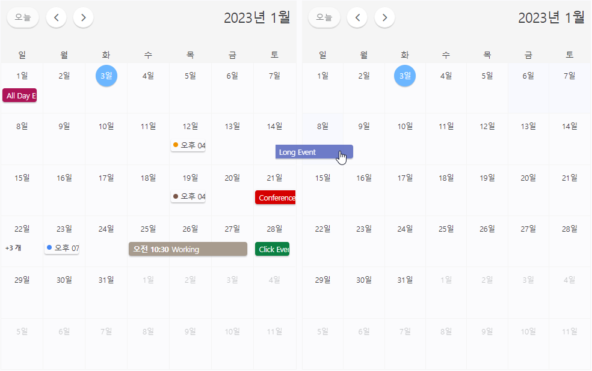Select the blue-dot 오후 07 event on 23일
Image resolution: width=592 pixels, height=371 pixels.
point(62,248)
